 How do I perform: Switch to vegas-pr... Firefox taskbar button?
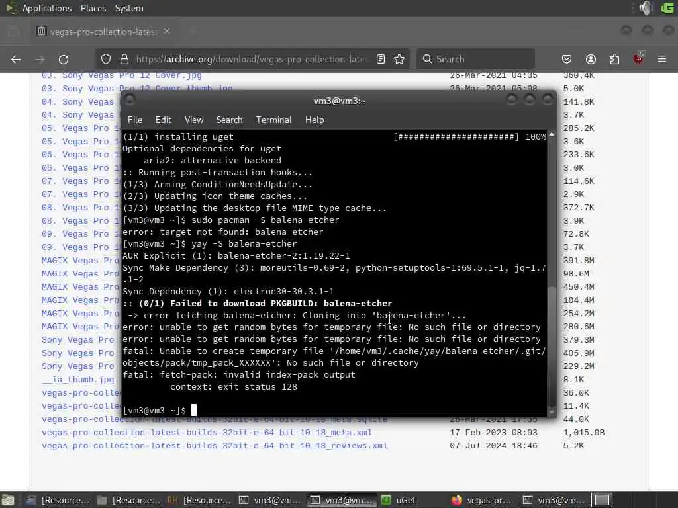482,500
